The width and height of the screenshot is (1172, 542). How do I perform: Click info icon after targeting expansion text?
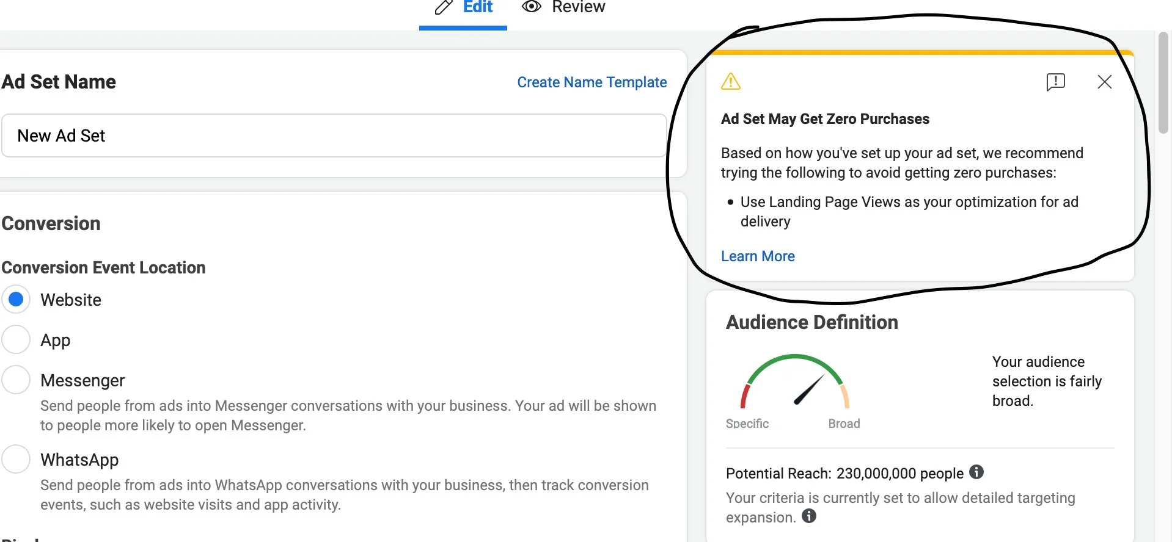(x=809, y=516)
